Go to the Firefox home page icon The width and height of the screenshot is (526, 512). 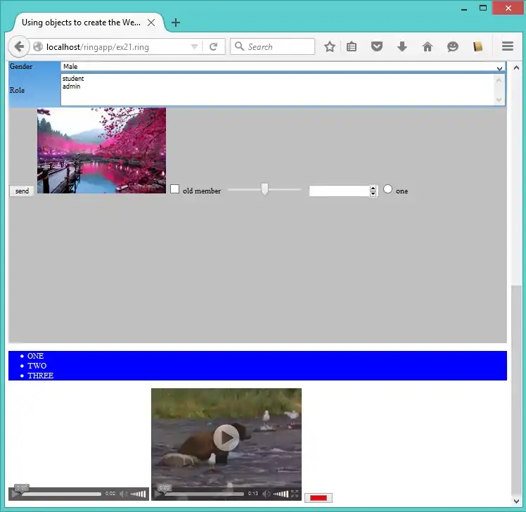(428, 47)
